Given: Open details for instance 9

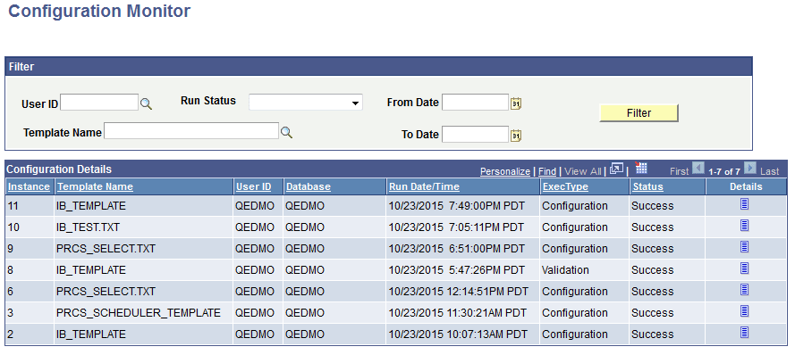Looking at the screenshot, I should point(744,246).
